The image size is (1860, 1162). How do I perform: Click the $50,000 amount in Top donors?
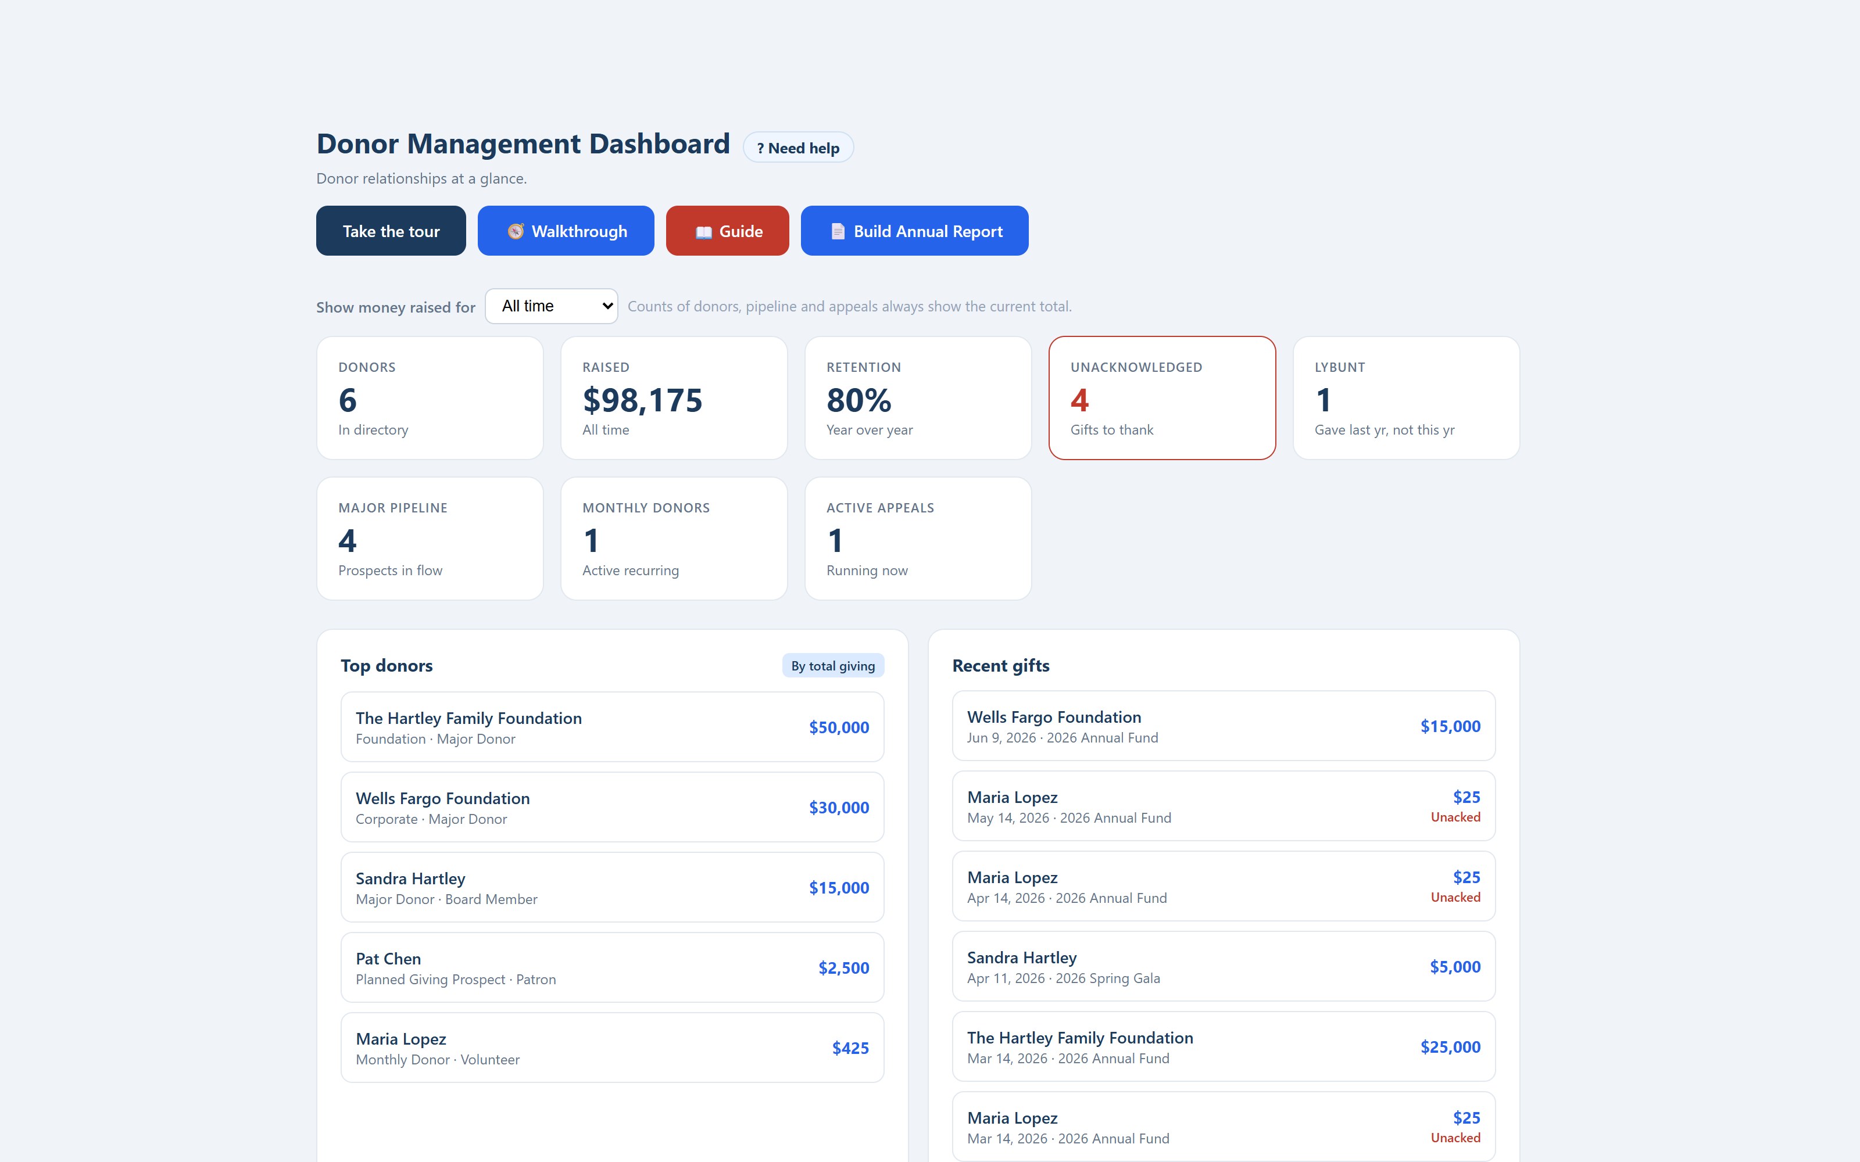[x=839, y=727]
